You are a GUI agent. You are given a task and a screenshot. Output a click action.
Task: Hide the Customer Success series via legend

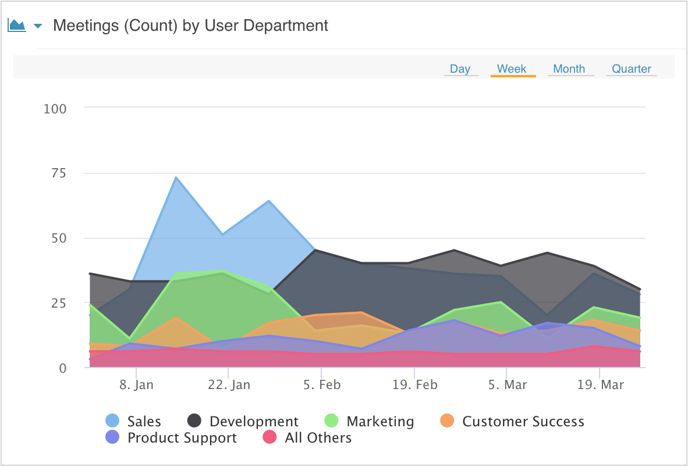512,421
